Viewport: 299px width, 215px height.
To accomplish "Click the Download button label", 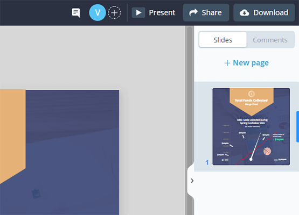I will (x=270, y=13).
